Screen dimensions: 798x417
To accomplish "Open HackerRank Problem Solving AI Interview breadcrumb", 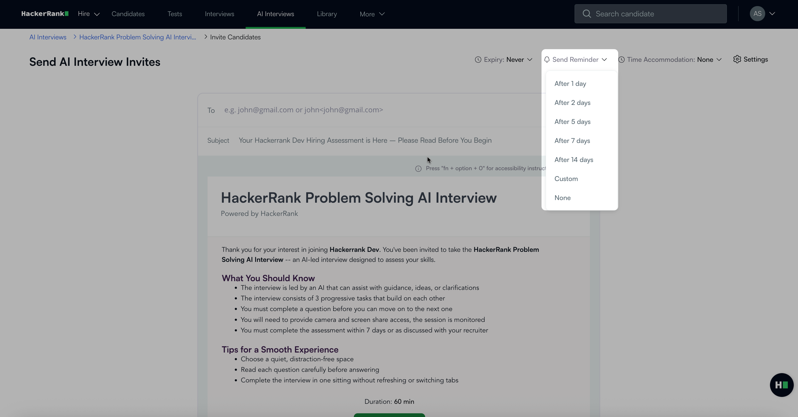I will [137, 37].
